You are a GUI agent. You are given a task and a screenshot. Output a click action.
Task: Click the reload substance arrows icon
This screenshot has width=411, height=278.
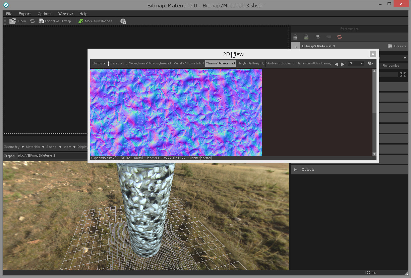[x=33, y=21]
